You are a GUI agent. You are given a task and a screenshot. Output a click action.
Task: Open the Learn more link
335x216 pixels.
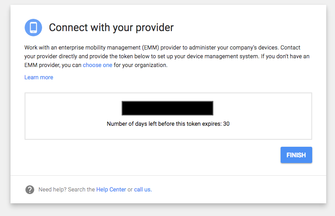[x=39, y=77]
